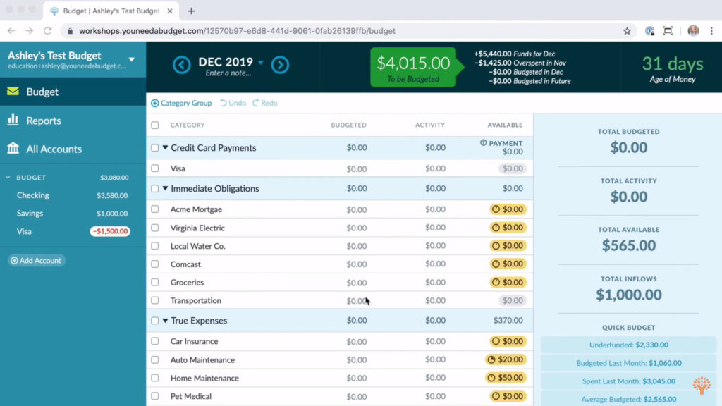Click the Redo button
This screenshot has width=722, height=406.
tap(265, 103)
